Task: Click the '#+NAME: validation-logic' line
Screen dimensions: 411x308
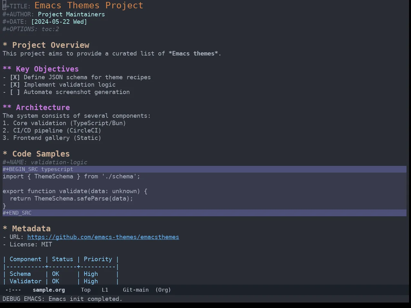Action: click(x=45, y=162)
